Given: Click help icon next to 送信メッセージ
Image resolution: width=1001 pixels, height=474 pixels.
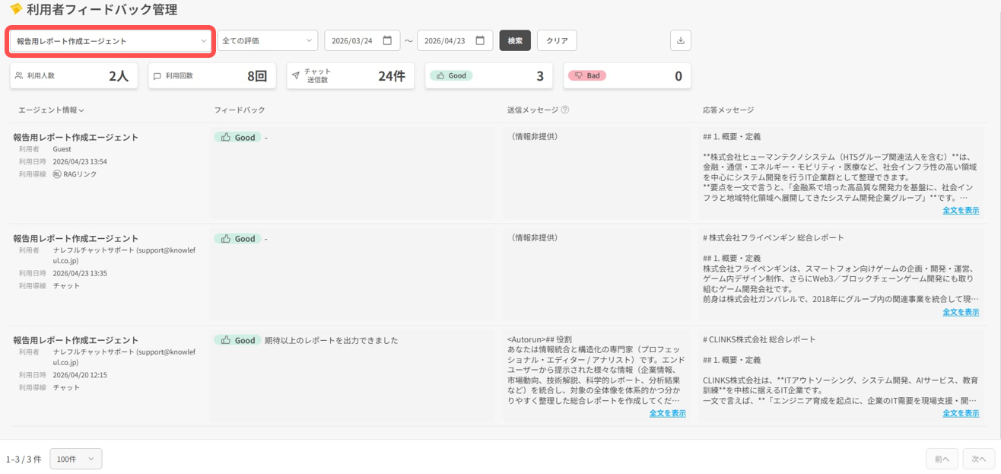Looking at the screenshot, I should click(565, 110).
